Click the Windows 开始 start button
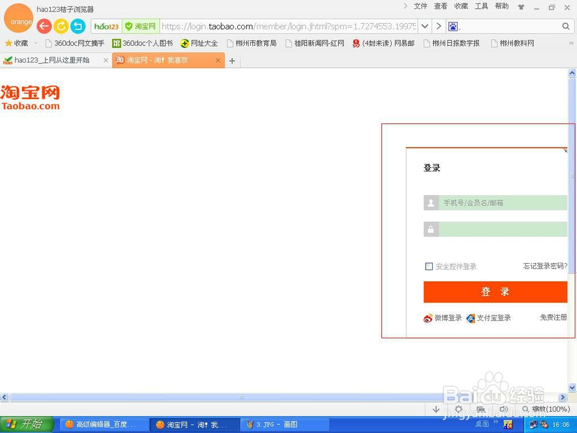This screenshot has height=433, width=577. click(x=27, y=424)
